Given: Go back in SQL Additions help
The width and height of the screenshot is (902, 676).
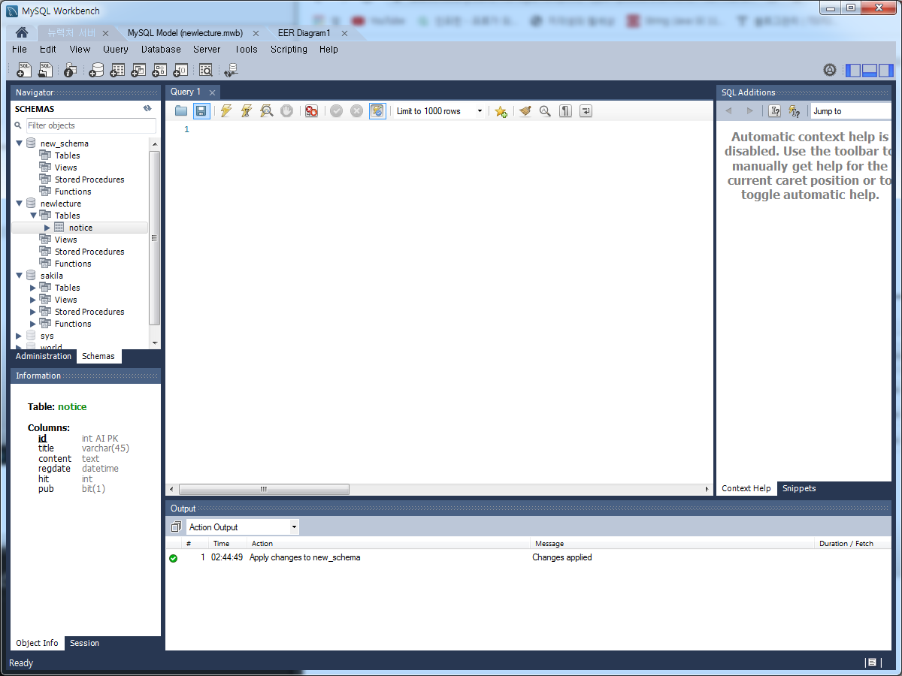Looking at the screenshot, I should pos(728,111).
